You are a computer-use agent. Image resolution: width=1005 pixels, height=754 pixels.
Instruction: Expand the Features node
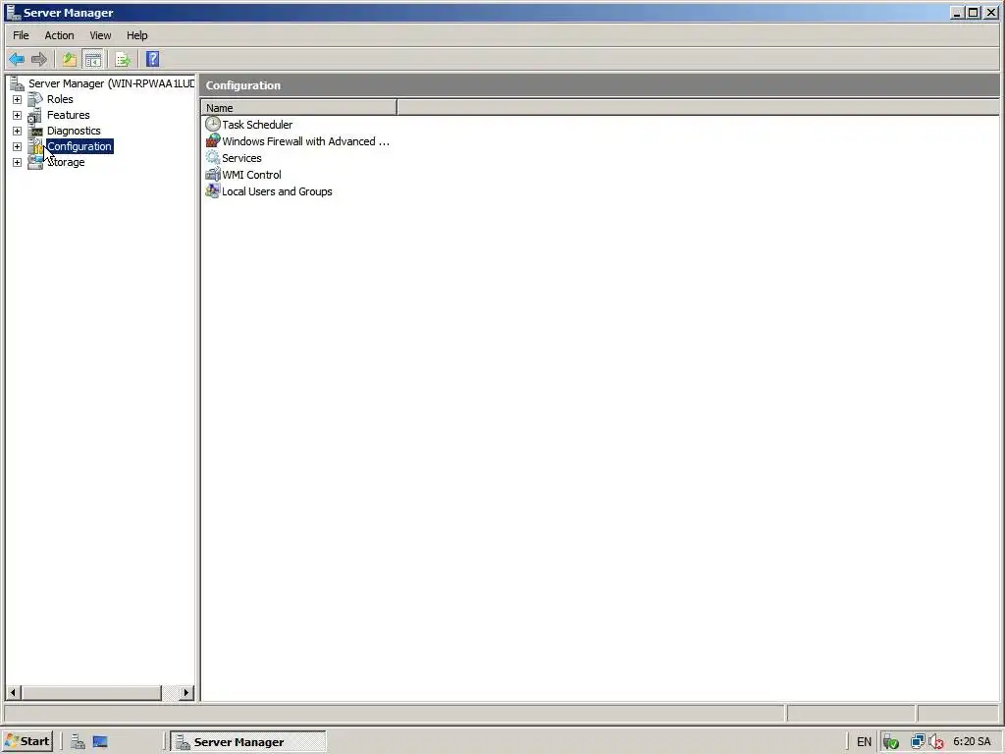18,116
